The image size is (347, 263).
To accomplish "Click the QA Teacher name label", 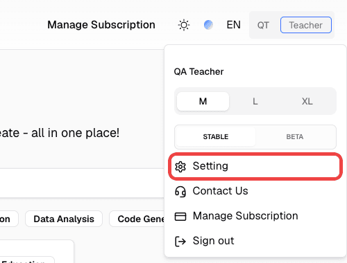I will 198,72.
